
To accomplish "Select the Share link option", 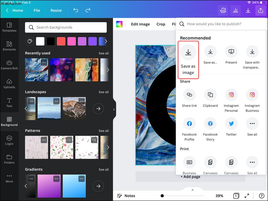I will [189, 98].
